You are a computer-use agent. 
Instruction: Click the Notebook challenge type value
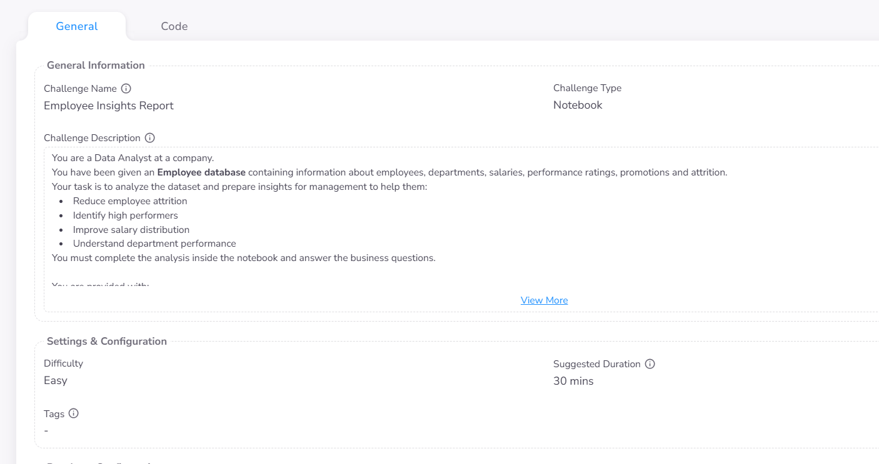[x=578, y=105]
